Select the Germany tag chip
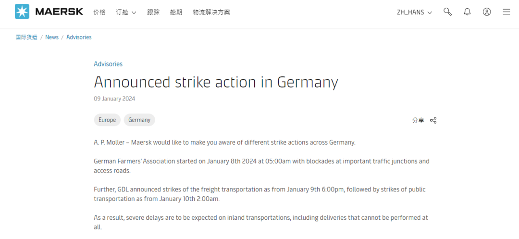 [x=139, y=120]
